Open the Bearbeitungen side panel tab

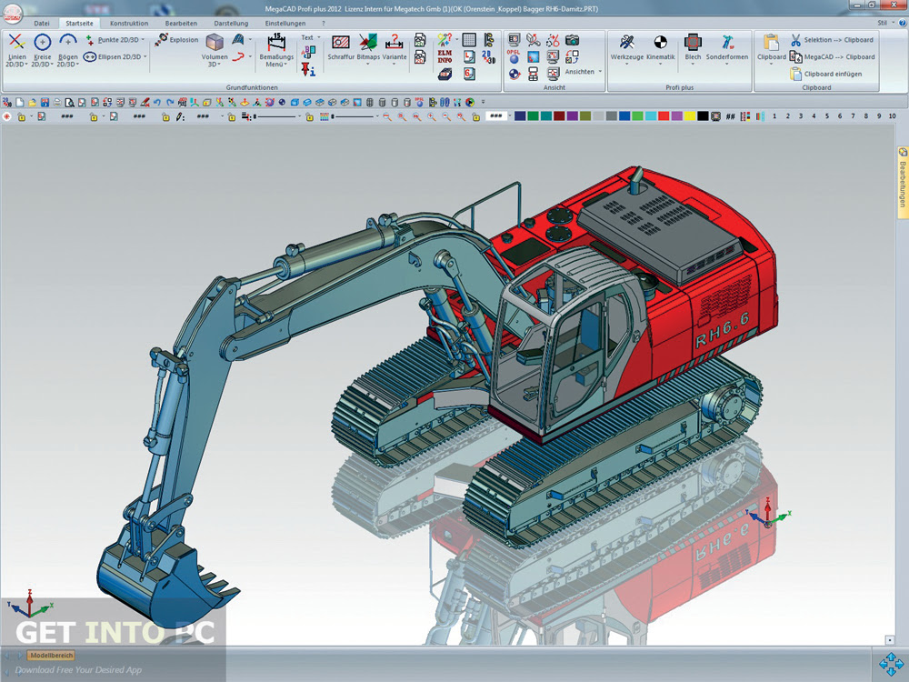point(903,182)
